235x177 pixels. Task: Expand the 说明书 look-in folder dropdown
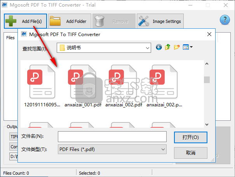(148, 48)
